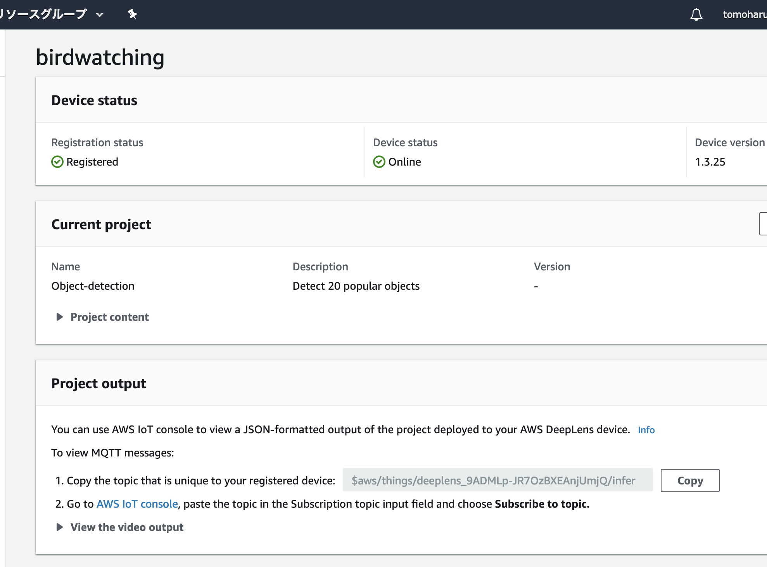
Task: Open the リソースグループ menu
Action: (43, 14)
